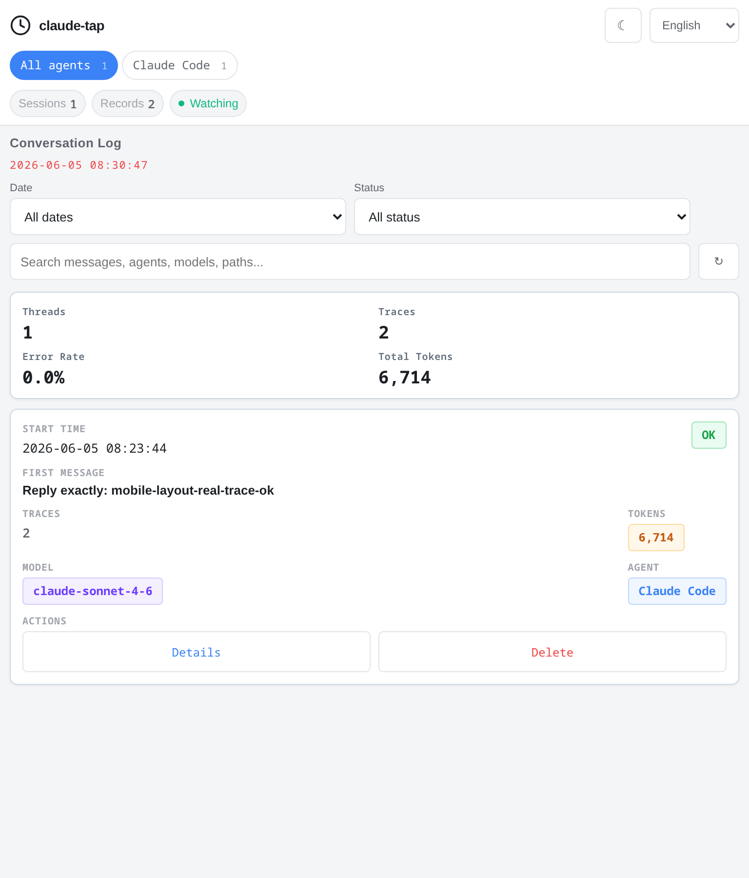This screenshot has width=749, height=878.
Task: Click the refresh arrow icon button
Action: click(719, 261)
